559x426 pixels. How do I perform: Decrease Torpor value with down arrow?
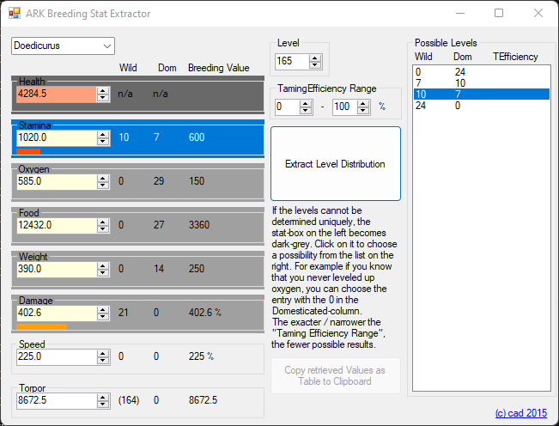click(x=103, y=405)
